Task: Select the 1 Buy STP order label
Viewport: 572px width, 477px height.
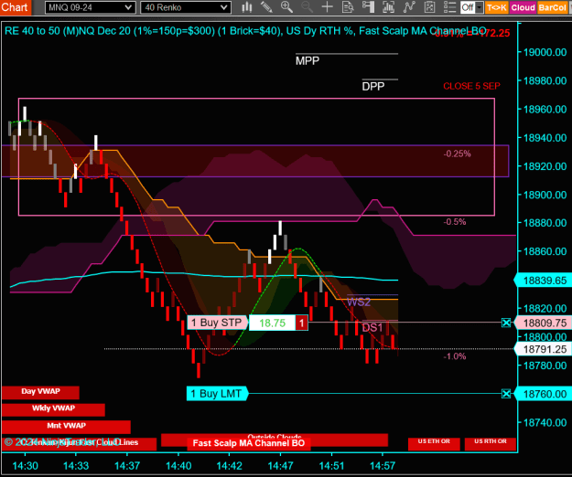Action: point(217,323)
